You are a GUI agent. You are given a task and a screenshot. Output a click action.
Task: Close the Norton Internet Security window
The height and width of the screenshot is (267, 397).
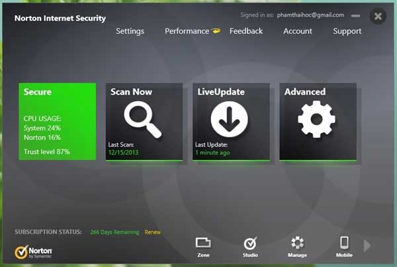(378, 16)
